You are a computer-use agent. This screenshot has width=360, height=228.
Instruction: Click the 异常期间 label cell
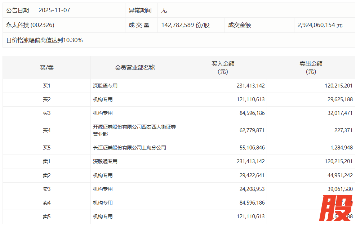140,10
